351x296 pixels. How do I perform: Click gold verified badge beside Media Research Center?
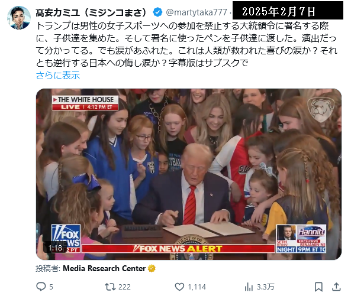point(152,268)
